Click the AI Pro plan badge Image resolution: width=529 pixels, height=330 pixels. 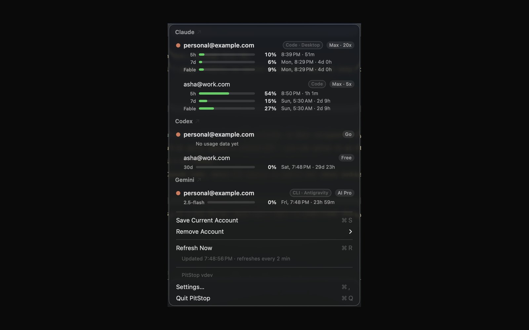[345, 193]
